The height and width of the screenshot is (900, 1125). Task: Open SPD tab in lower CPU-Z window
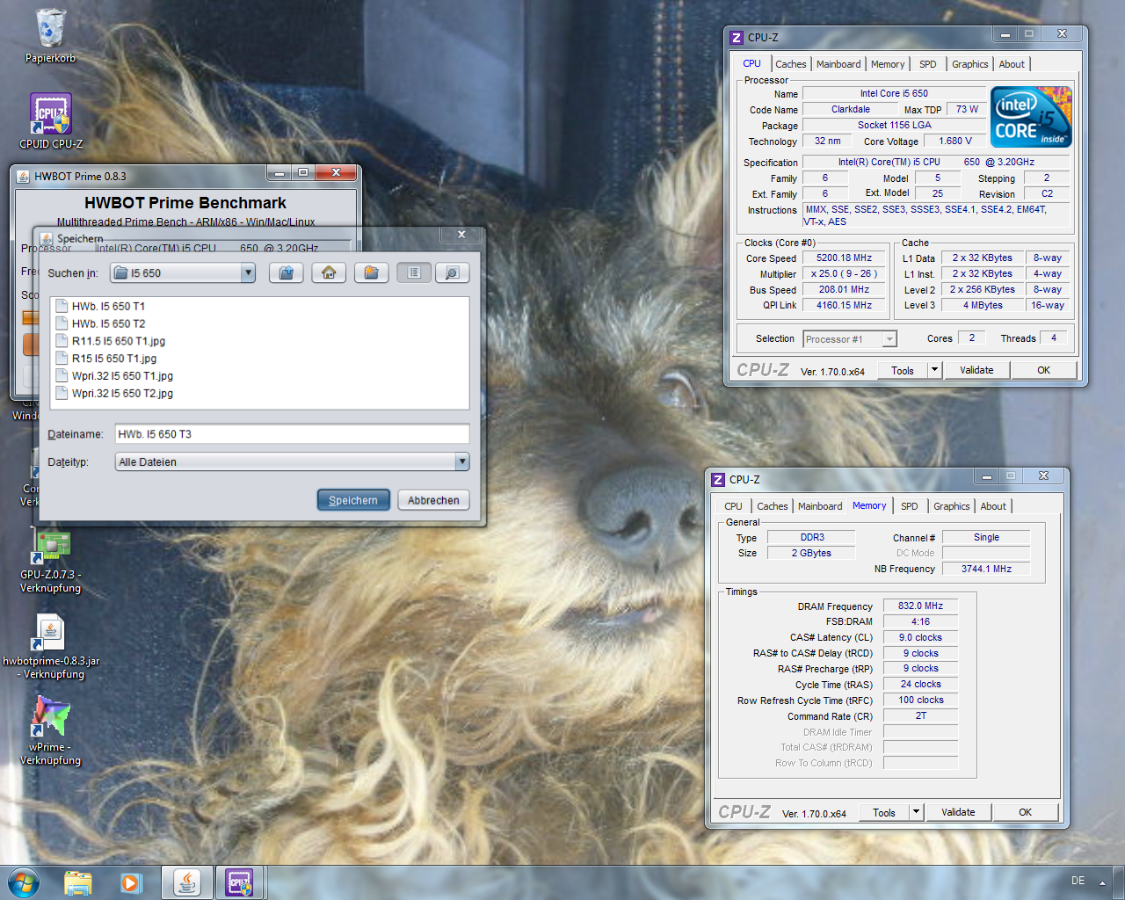[910, 506]
